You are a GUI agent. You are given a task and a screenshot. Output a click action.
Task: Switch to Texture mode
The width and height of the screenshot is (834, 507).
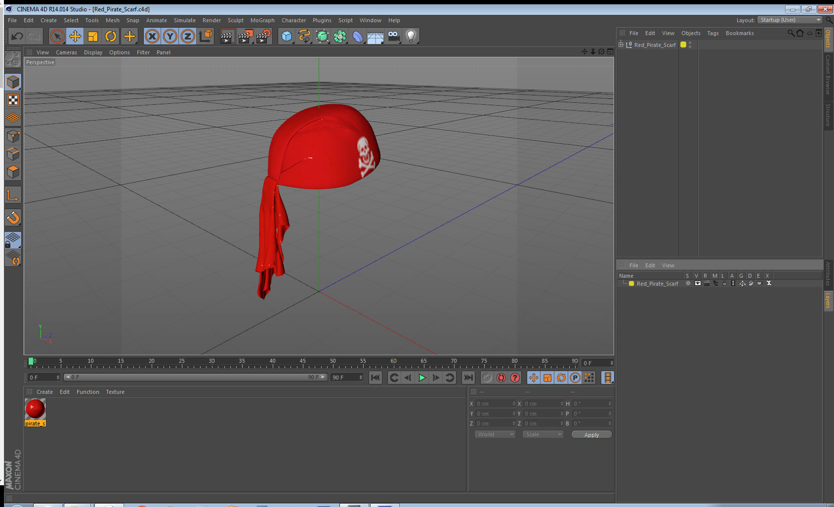pyautogui.click(x=13, y=100)
